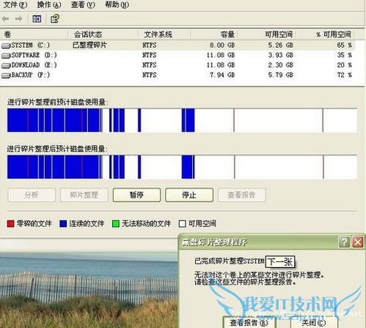The image size is (366, 328).
Task: Click the 7.94 GB capacity cell
Action: [x=222, y=75]
